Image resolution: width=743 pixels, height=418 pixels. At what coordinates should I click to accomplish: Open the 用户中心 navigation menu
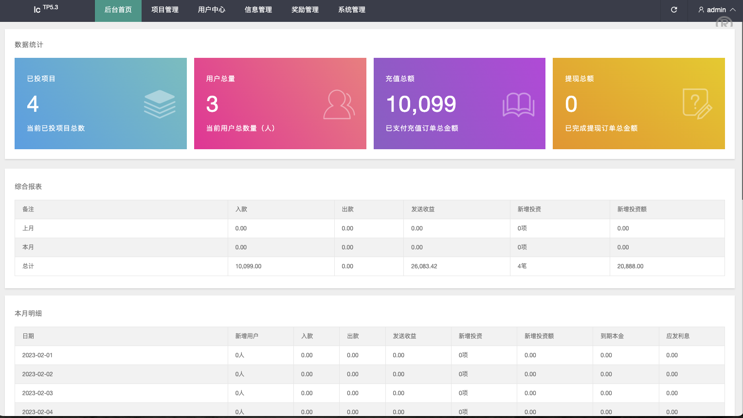coord(212,10)
